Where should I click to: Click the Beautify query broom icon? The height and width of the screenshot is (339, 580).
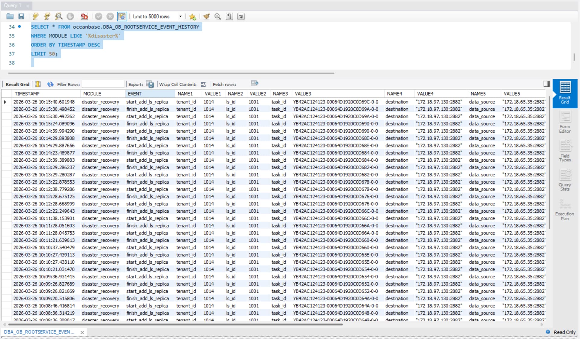click(x=206, y=17)
